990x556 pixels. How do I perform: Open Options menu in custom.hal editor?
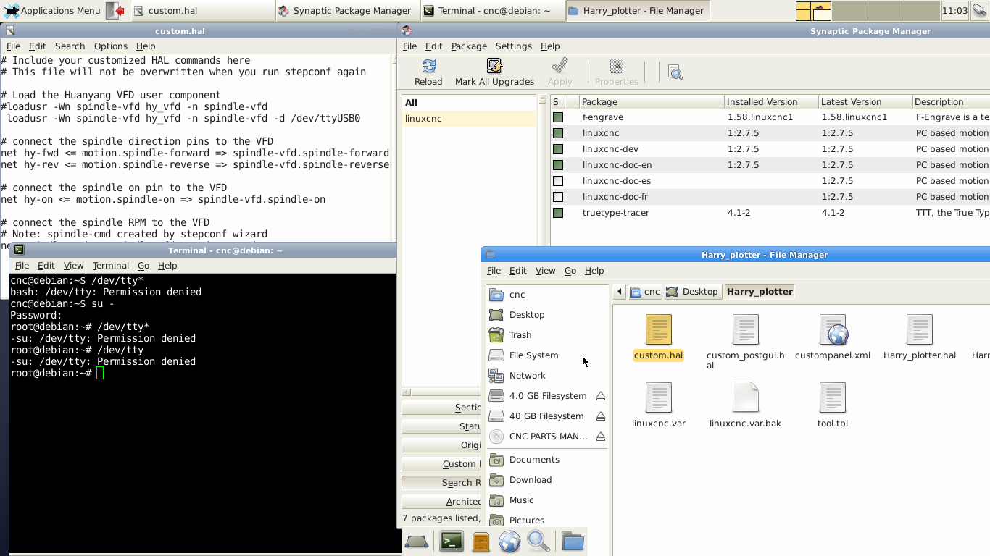[x=110, y=46]
